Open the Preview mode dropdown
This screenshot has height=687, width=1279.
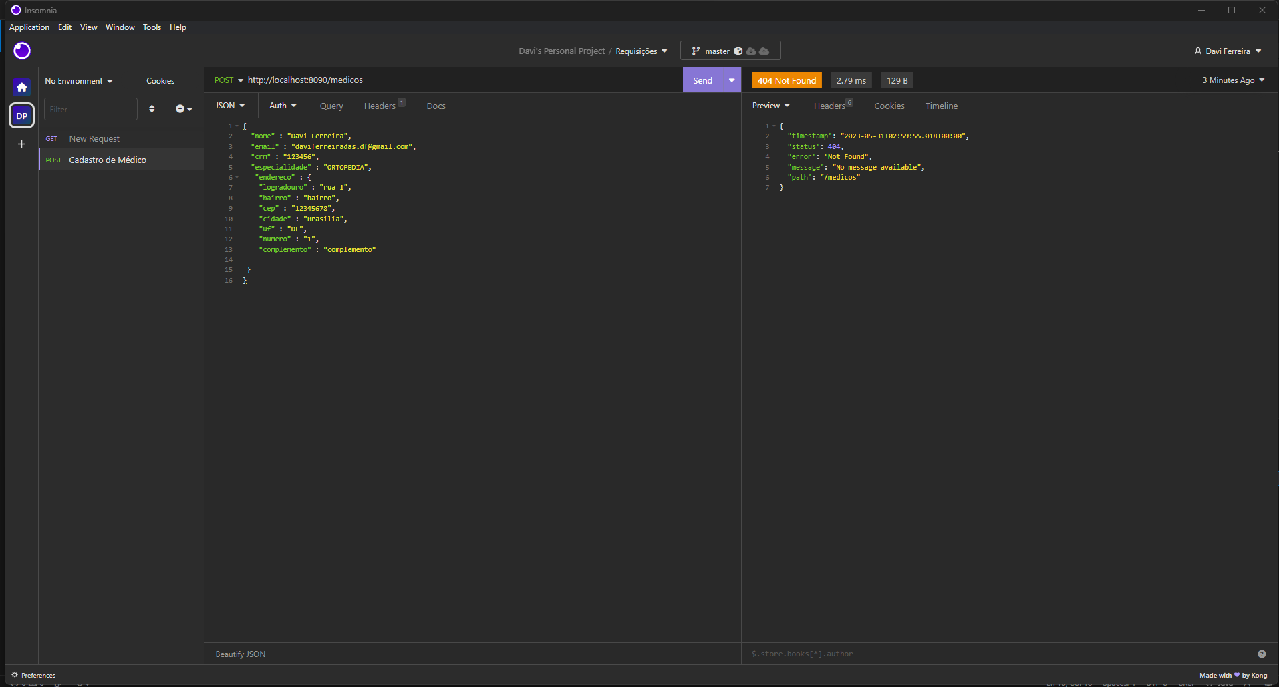771,106
